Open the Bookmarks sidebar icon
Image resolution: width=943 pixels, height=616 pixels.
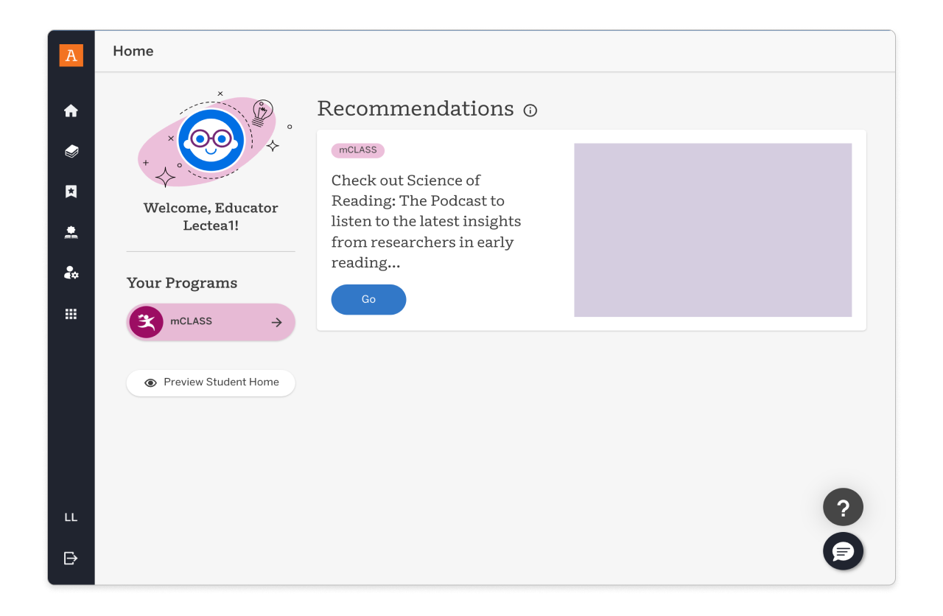(x=71, y=192)
